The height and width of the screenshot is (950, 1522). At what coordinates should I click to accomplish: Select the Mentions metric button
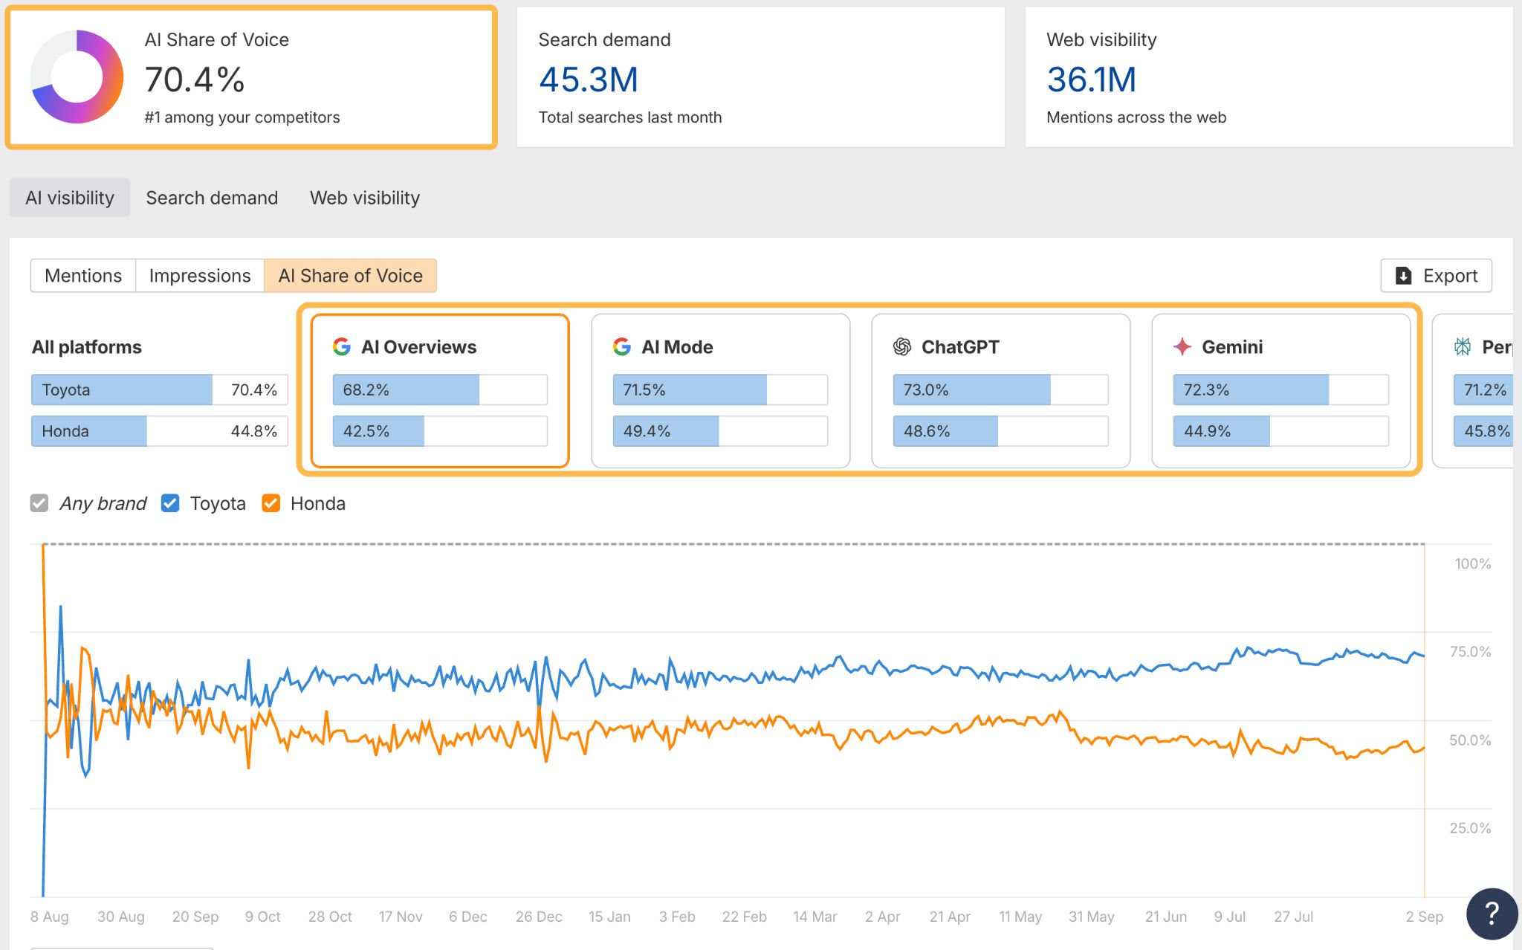click(x=83, y=276)
